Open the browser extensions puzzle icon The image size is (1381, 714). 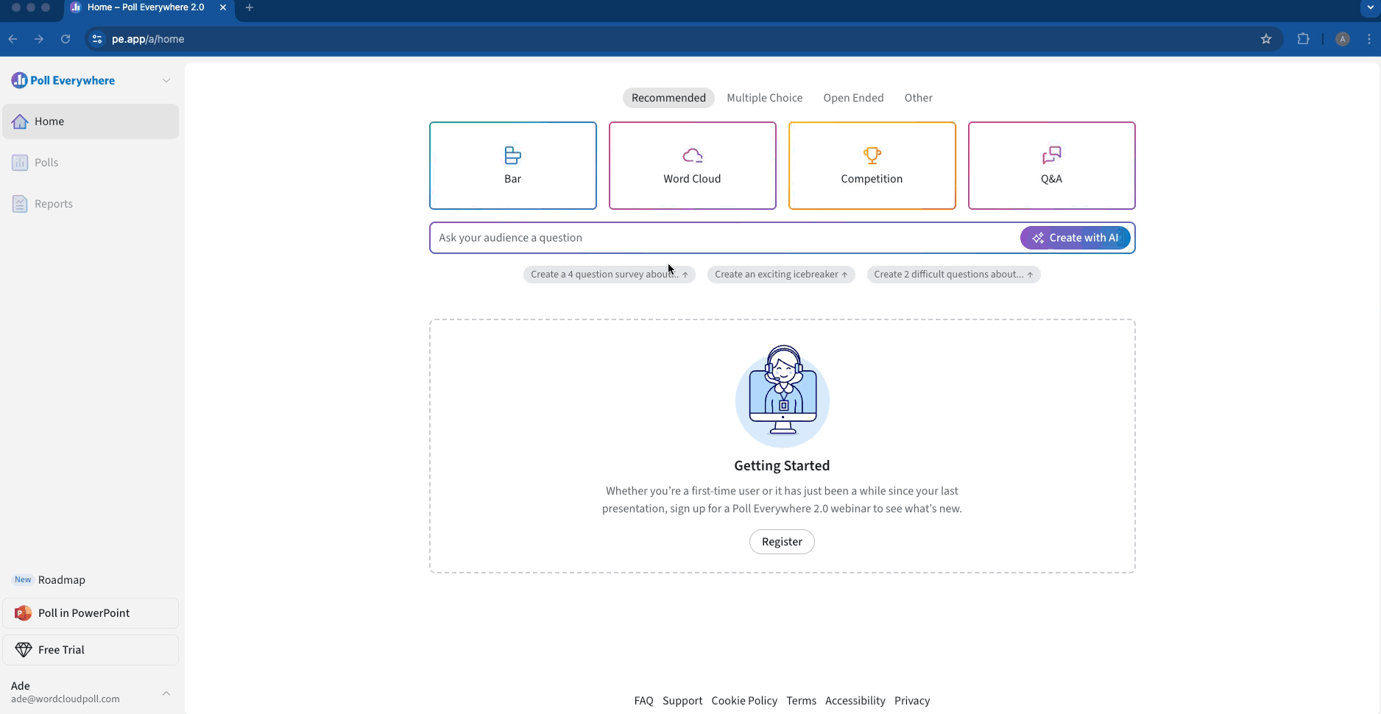click(1303, 39)
